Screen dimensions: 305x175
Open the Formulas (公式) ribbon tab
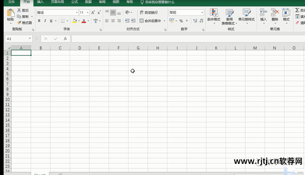coord(74,2)
